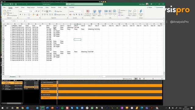Add a new sheet with plus icon

pos(19,76)
